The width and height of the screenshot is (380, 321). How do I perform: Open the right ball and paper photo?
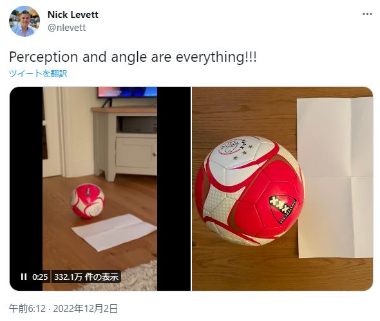282,188
